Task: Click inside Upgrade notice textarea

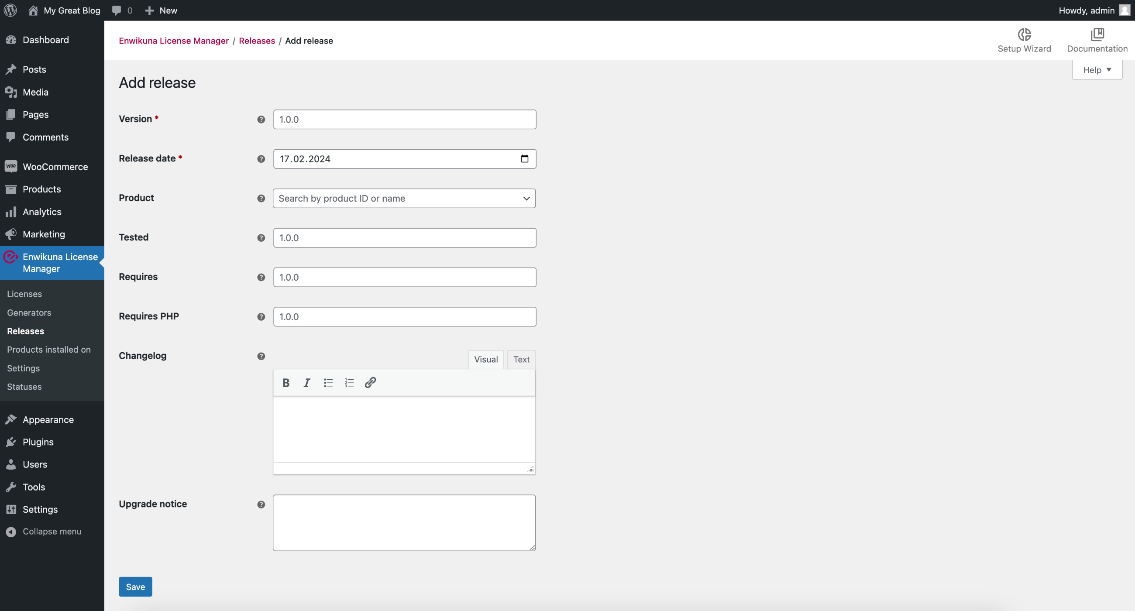Action: (404, 523)
